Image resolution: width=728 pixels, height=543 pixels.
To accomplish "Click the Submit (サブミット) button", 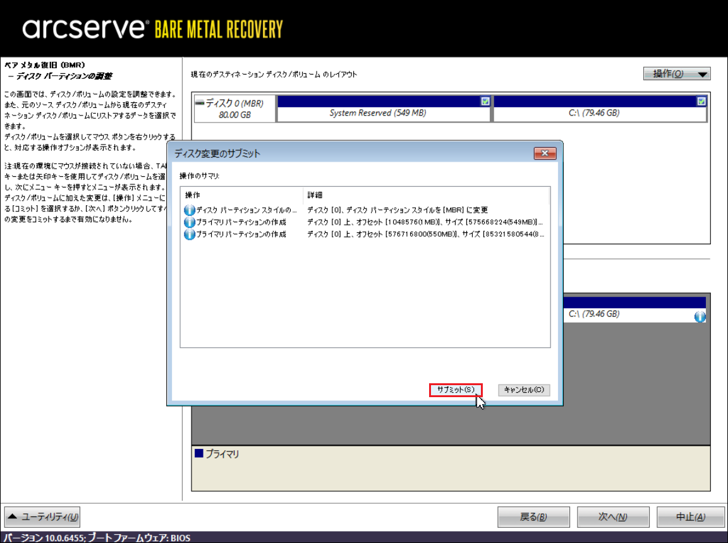I will coord(456,390).
